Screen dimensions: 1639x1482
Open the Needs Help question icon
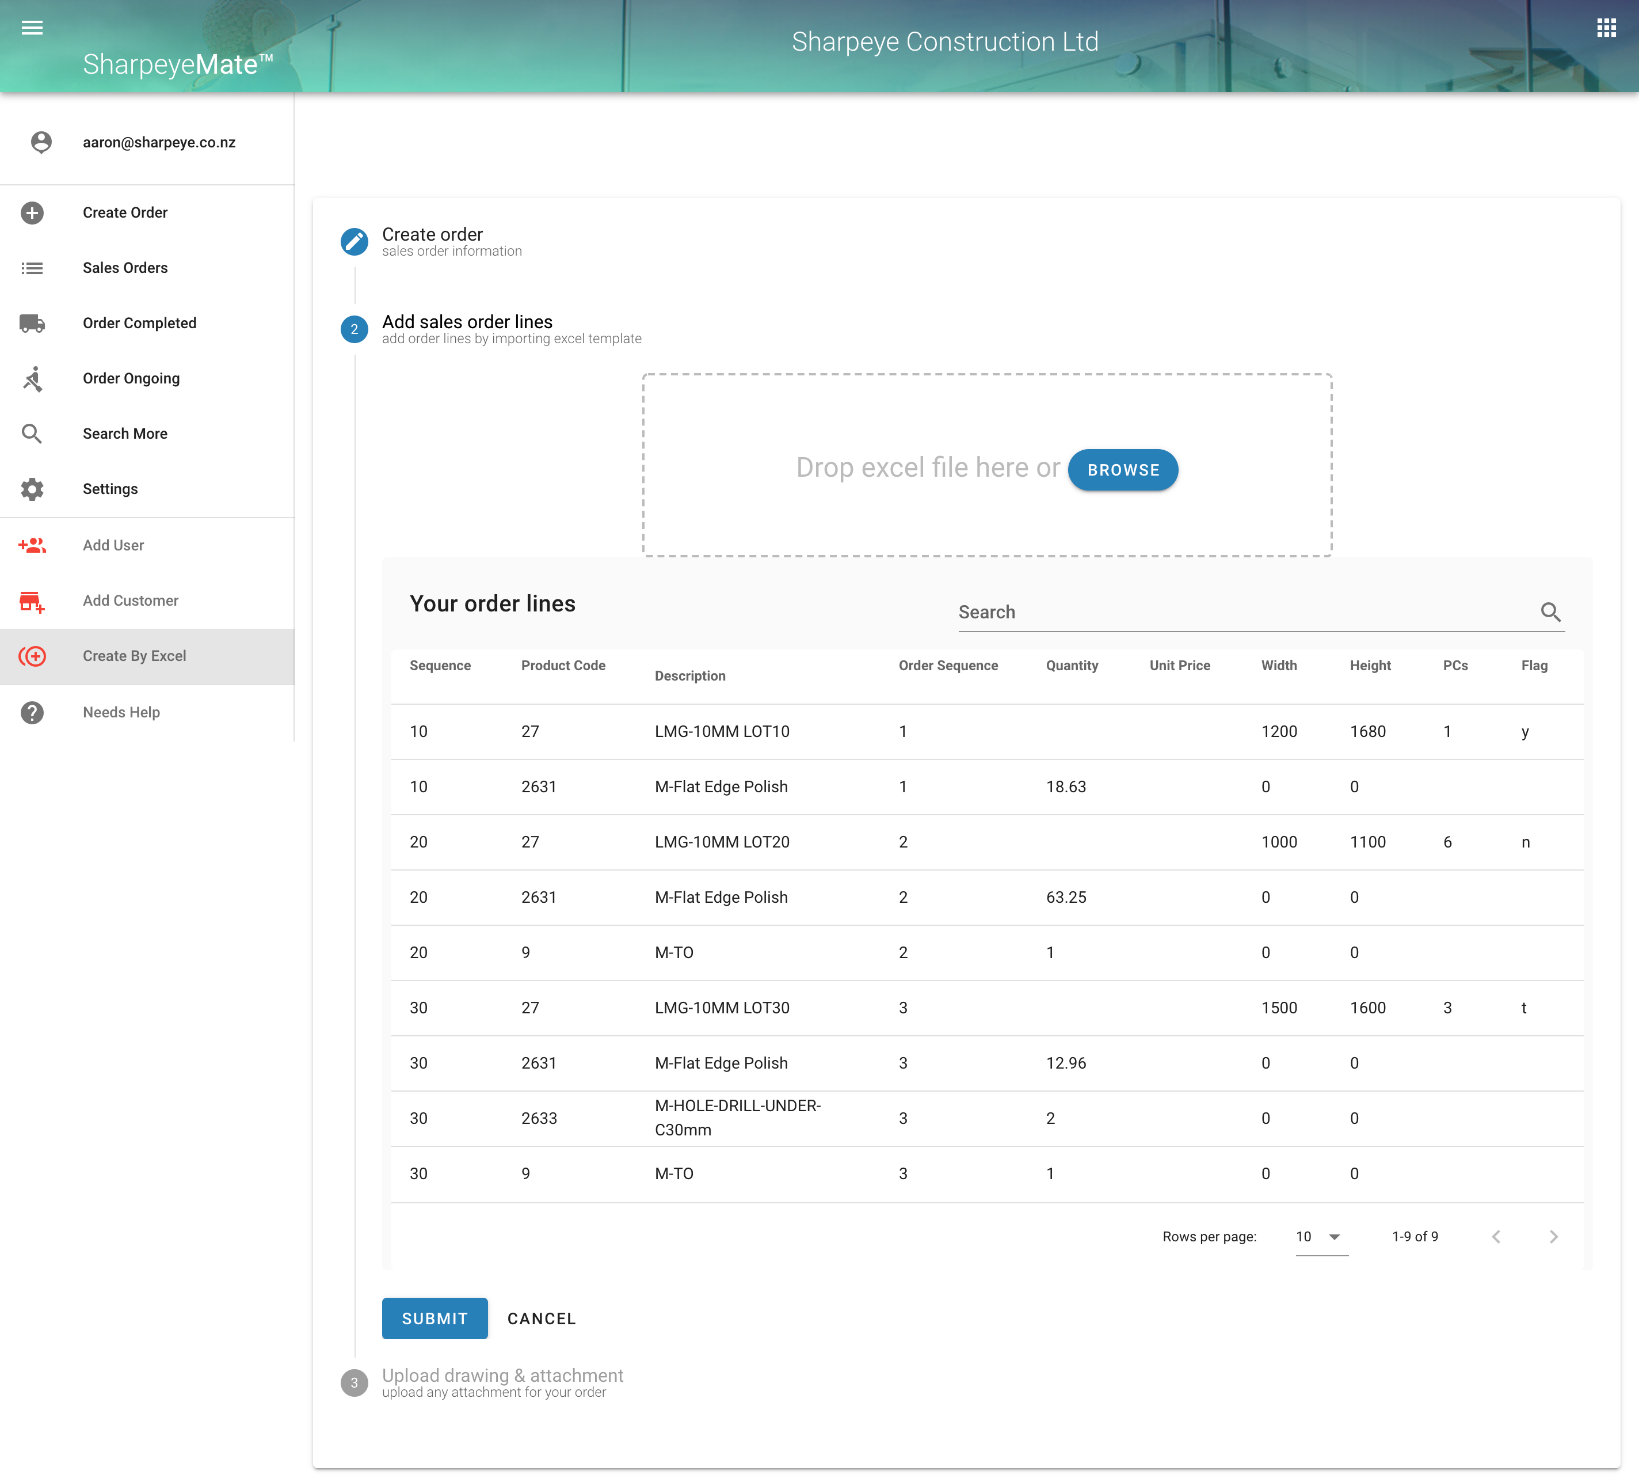pyautogui.click(x=32, y=712)
